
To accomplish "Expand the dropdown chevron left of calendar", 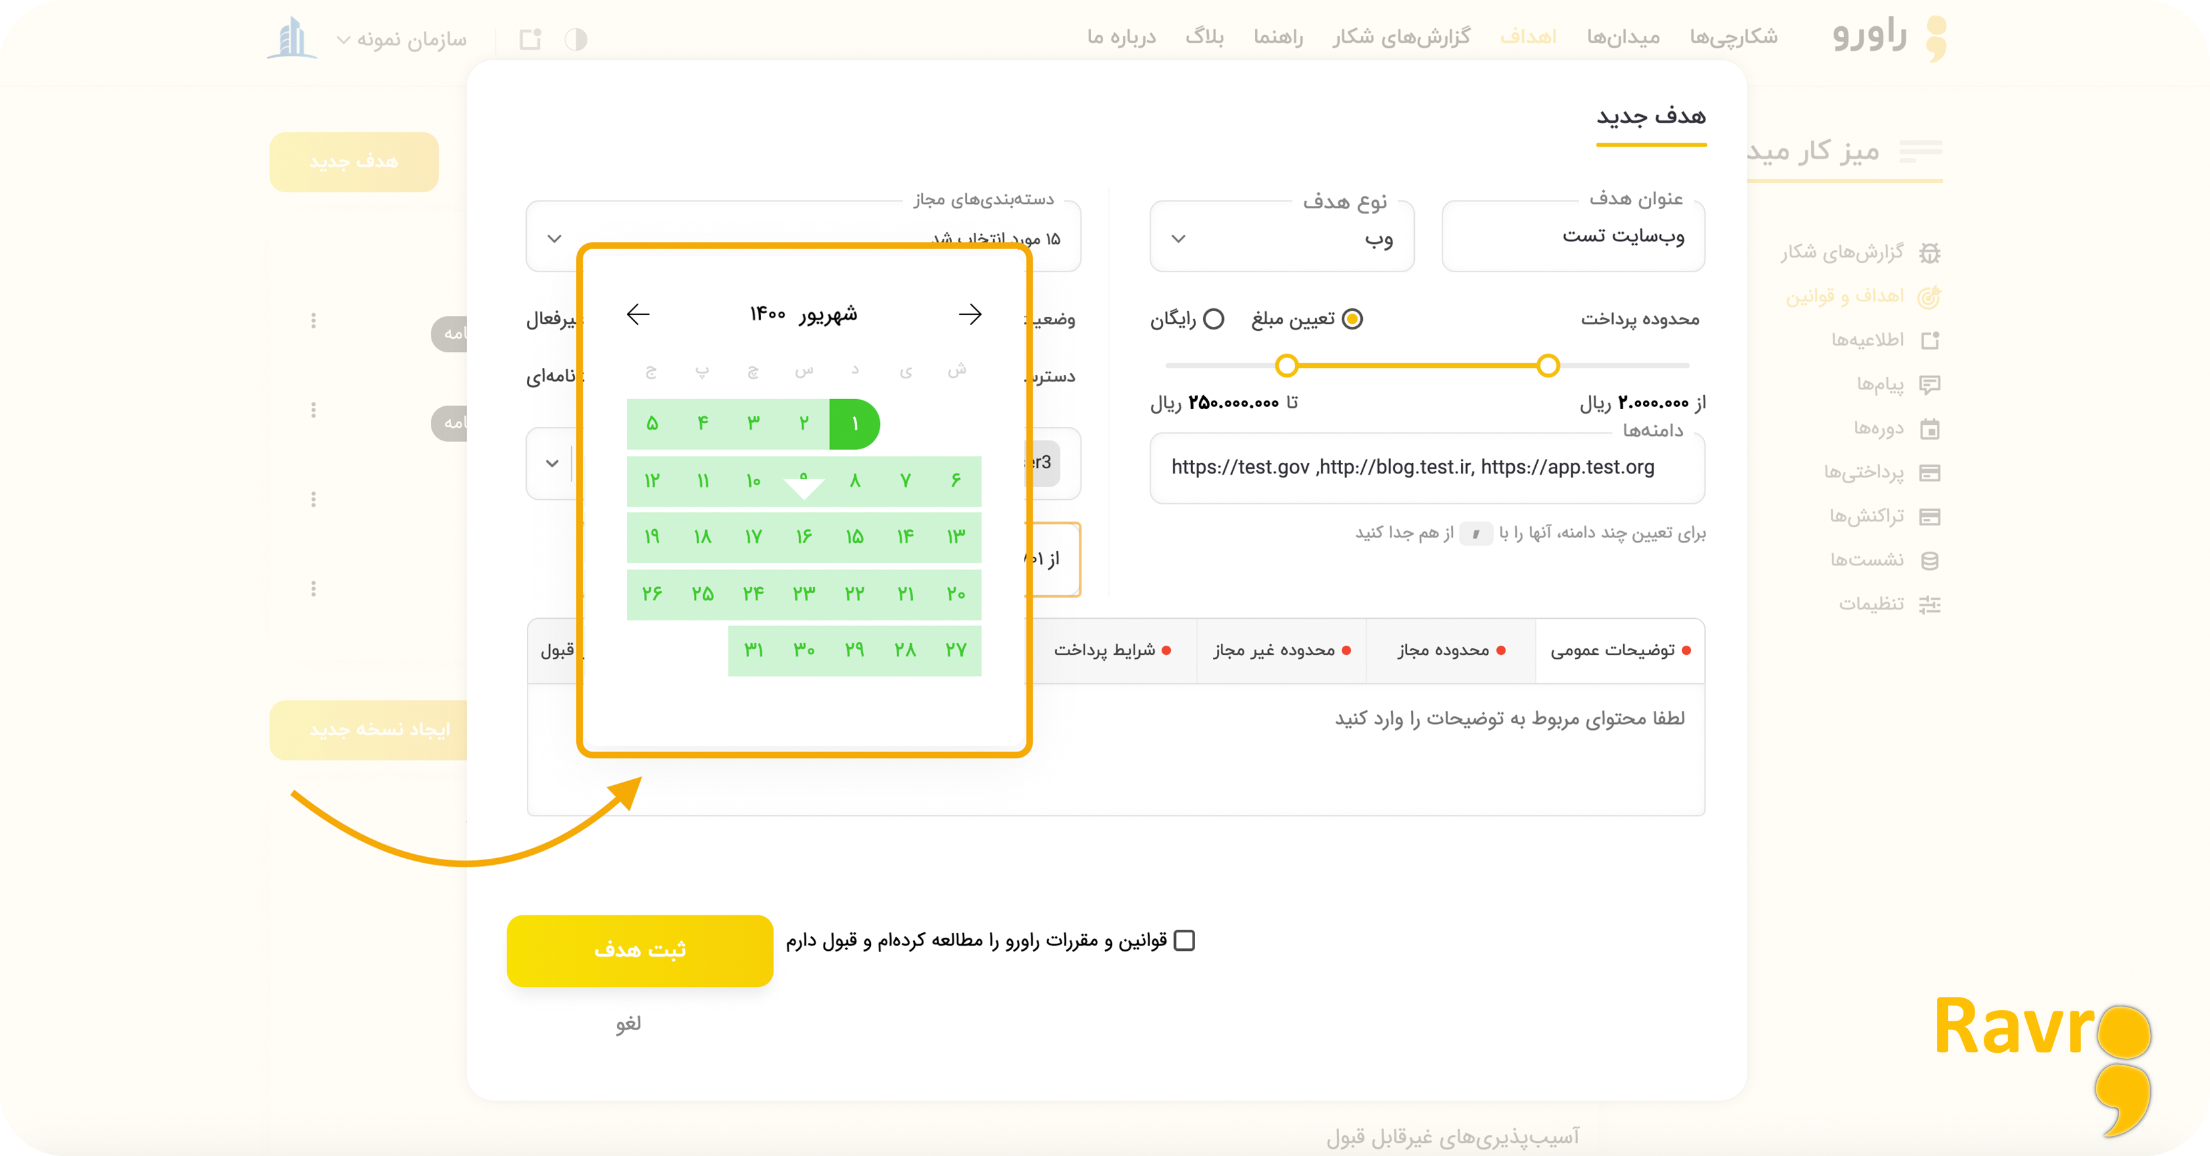I will tap(552, 464).
